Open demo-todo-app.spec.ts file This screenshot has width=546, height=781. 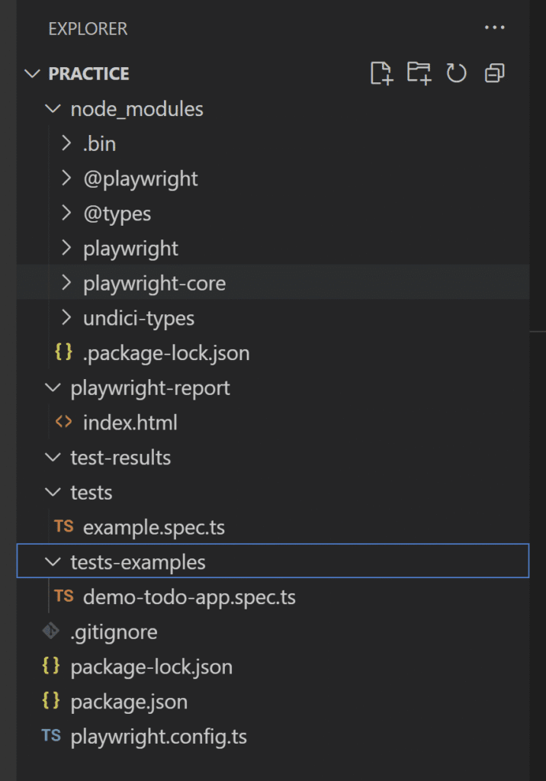point(273,596)
